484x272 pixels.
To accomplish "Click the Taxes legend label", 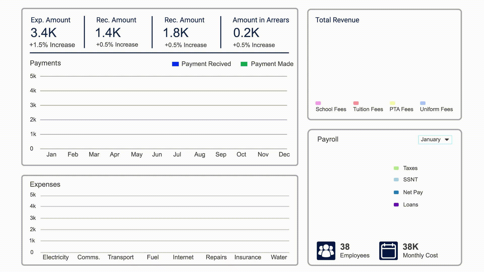I will pyautogui.click(x=410, y=168).
